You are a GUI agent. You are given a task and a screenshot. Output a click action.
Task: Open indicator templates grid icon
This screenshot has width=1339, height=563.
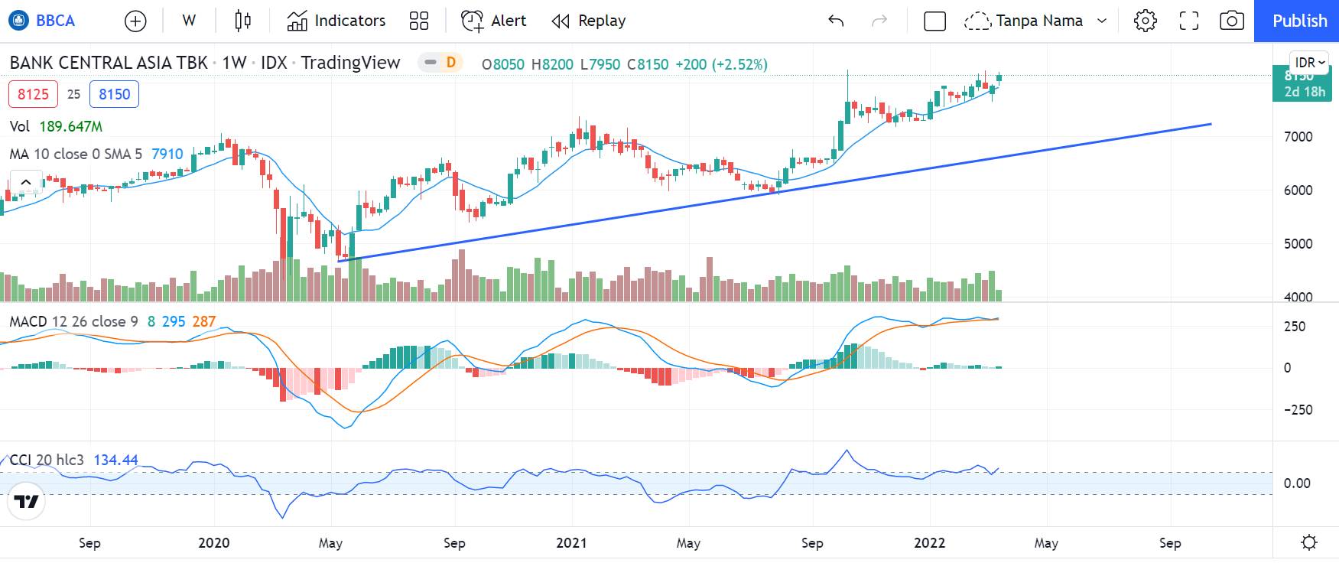[419, 21]
